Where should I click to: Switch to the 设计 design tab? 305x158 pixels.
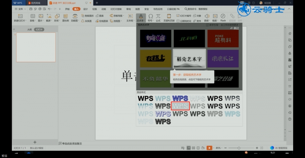85,9
